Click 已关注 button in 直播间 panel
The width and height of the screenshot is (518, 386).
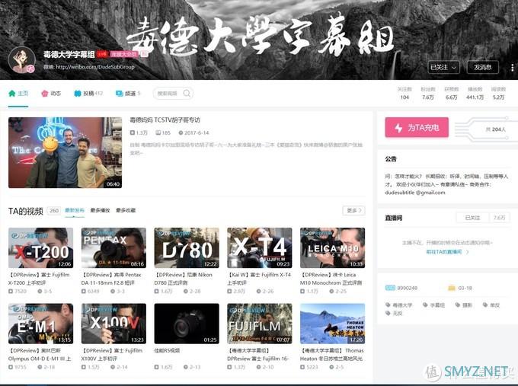click(472, 218)
